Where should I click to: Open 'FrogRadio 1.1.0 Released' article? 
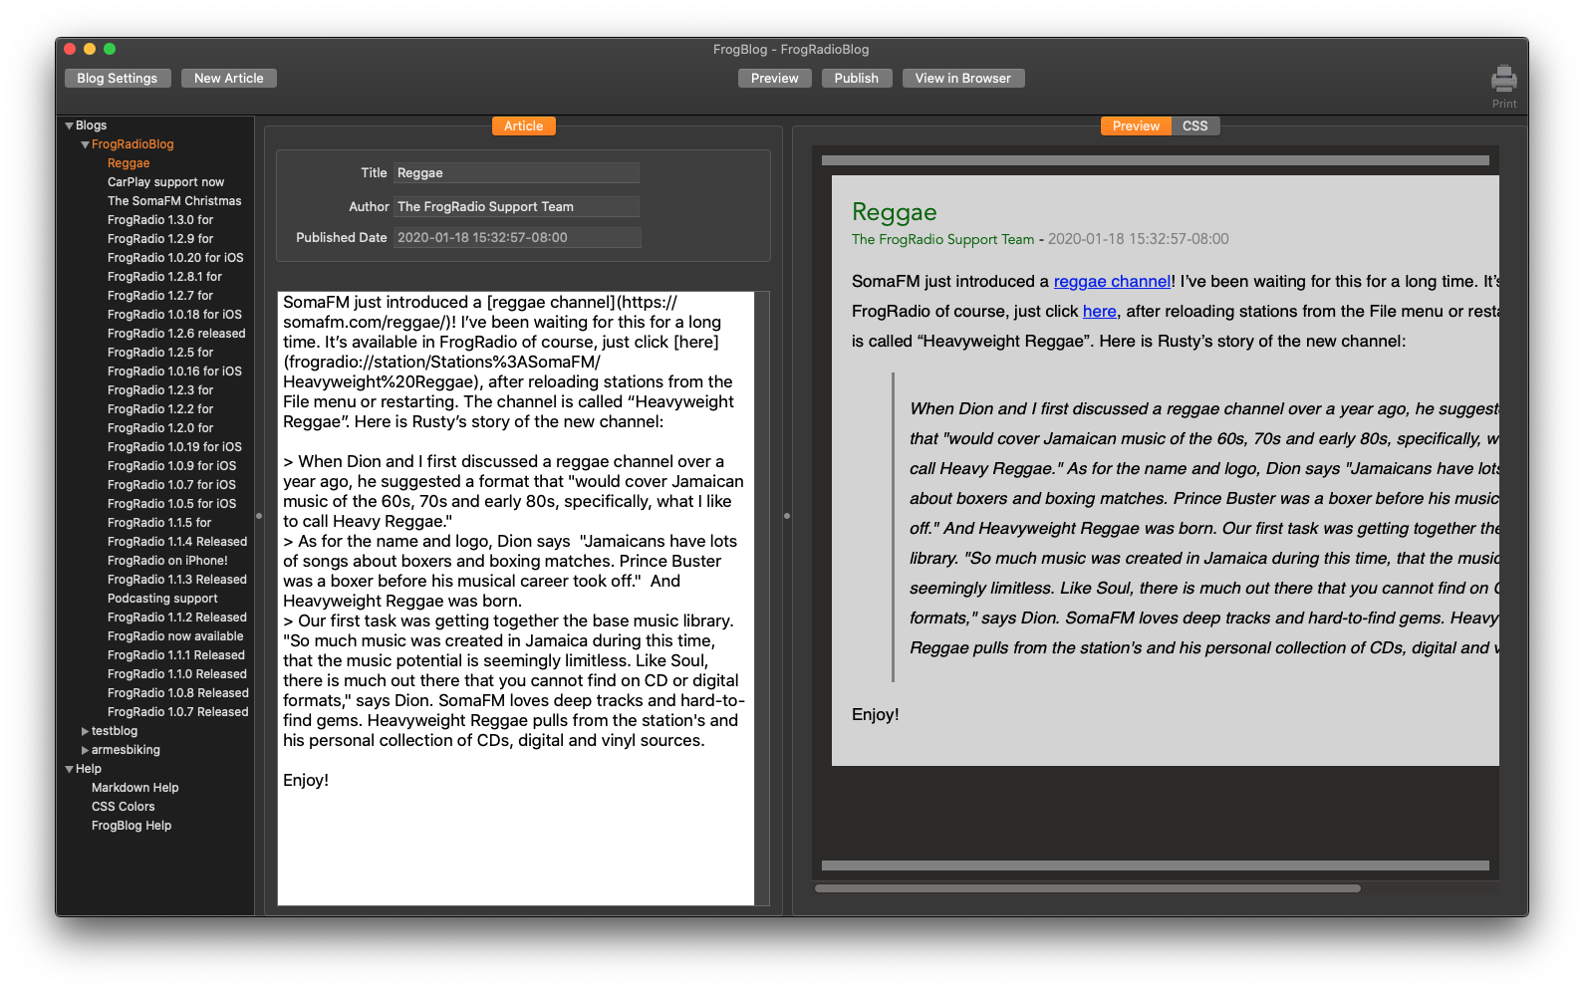click(177, 674)
